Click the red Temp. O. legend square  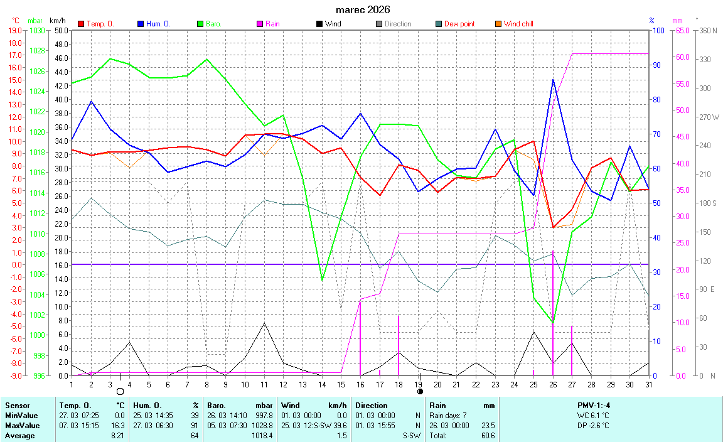click(81, 24)
